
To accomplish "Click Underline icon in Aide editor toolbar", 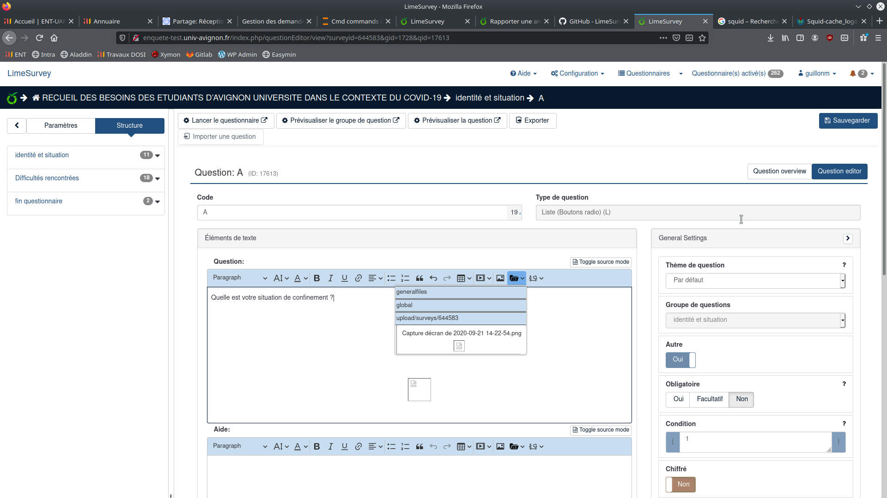I will click(345, 446).
